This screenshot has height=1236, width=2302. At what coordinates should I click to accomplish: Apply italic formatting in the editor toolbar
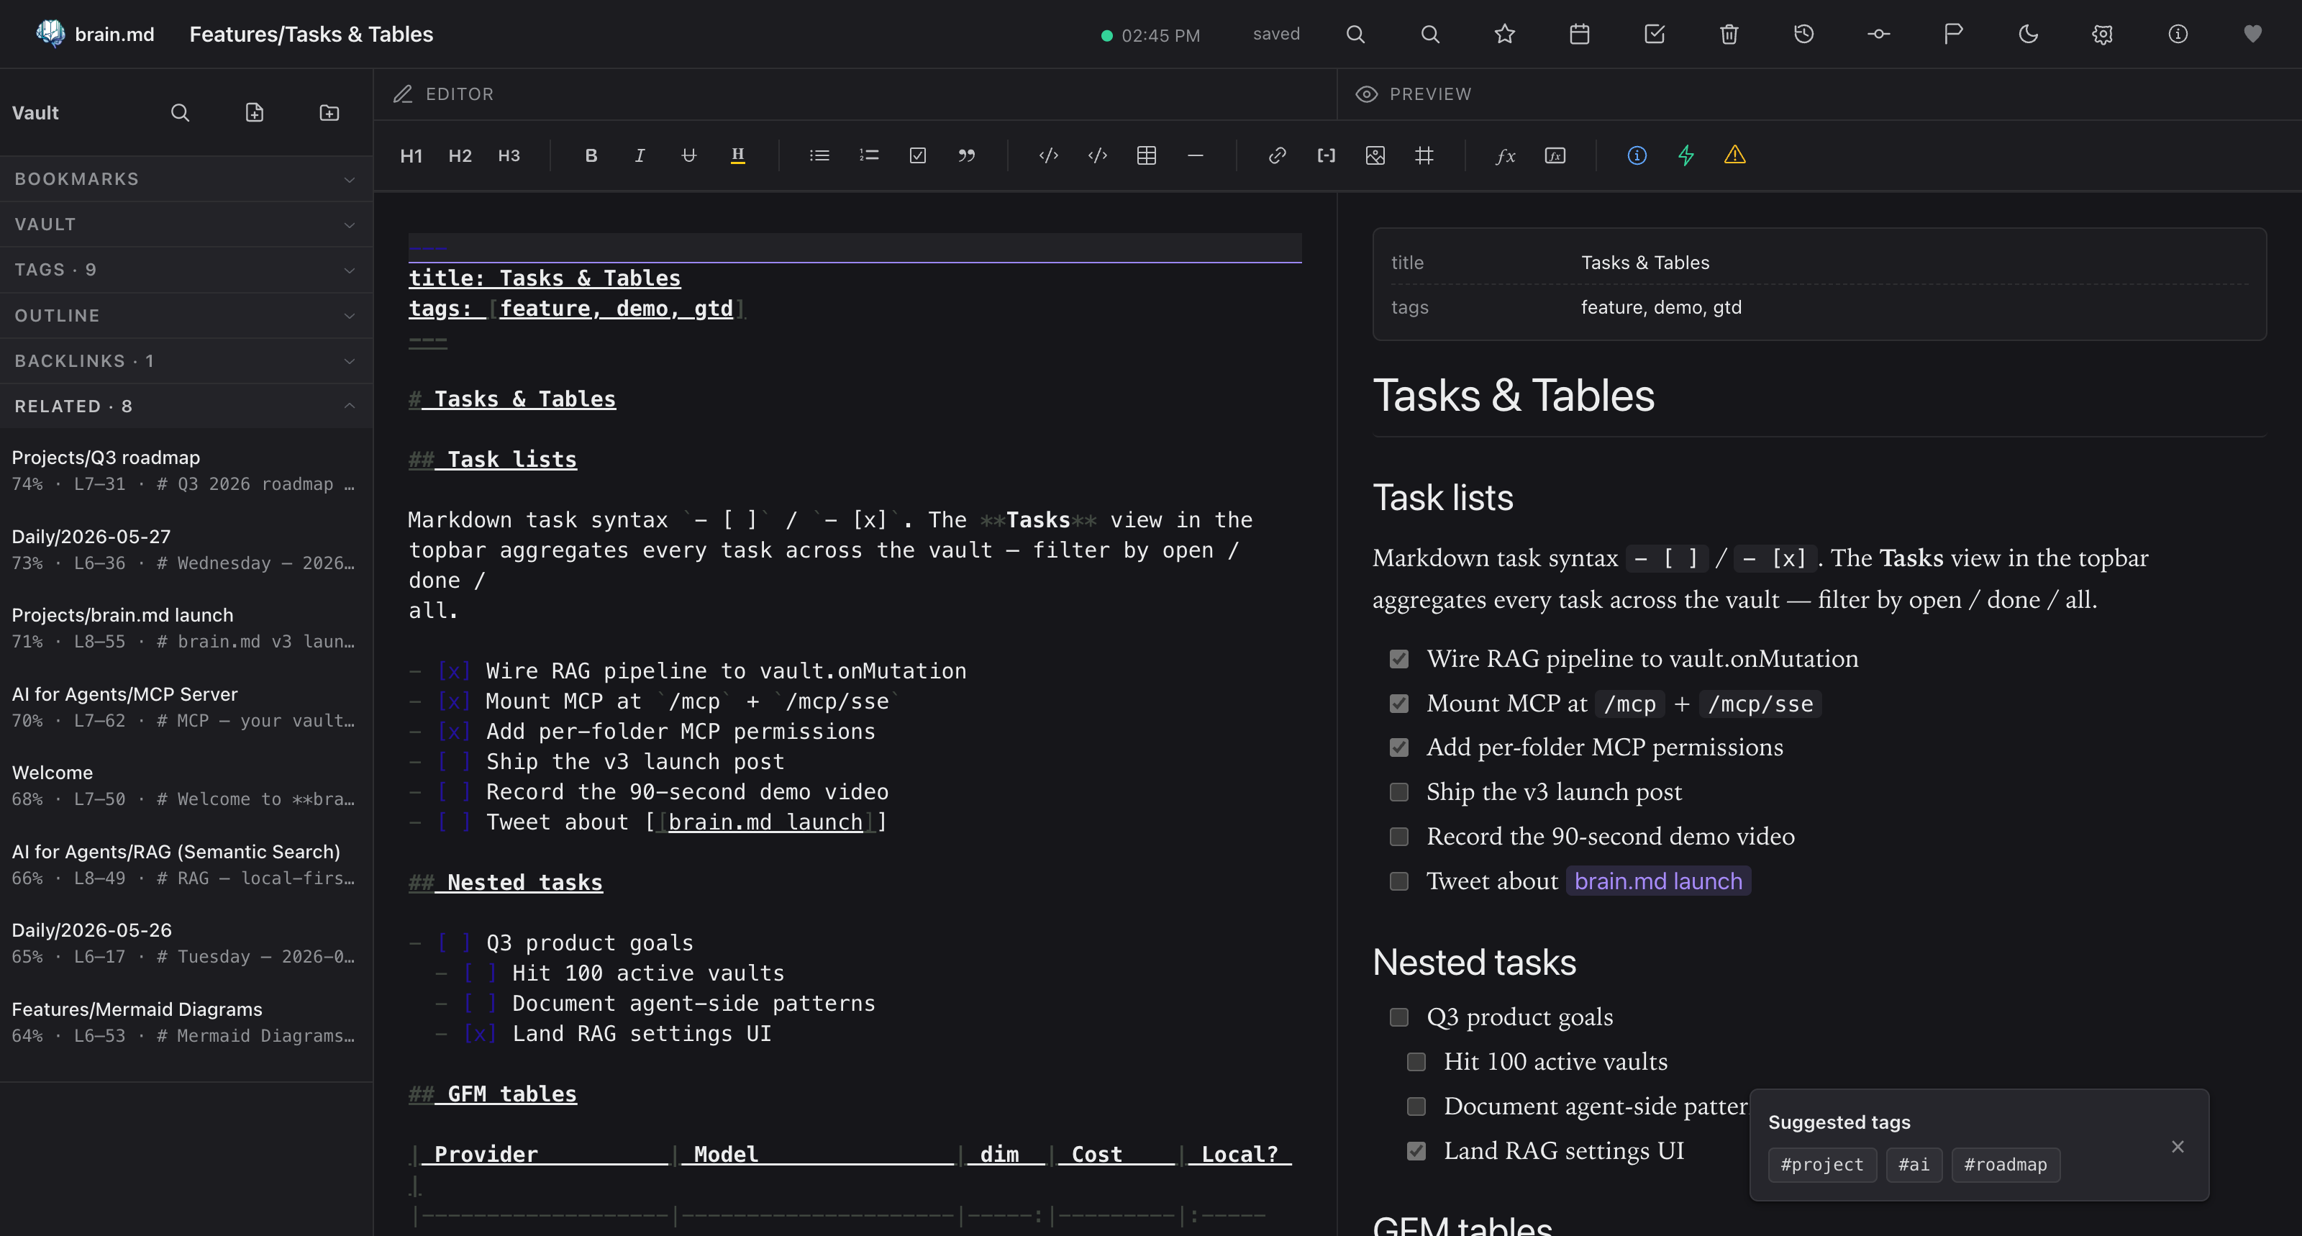[640, 155]
